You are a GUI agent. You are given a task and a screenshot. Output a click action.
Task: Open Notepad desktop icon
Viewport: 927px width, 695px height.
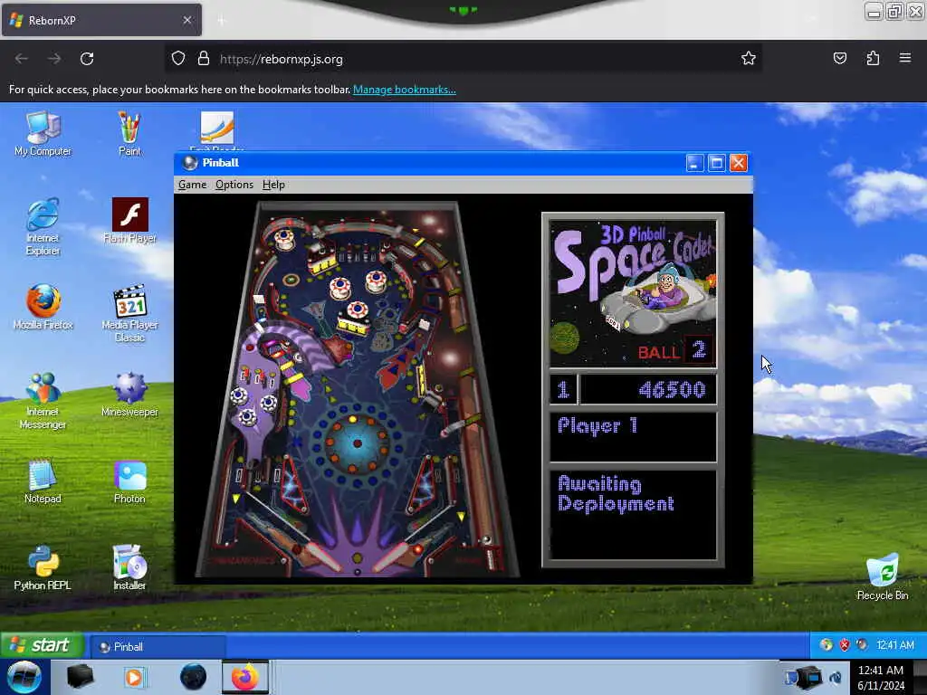43,481
